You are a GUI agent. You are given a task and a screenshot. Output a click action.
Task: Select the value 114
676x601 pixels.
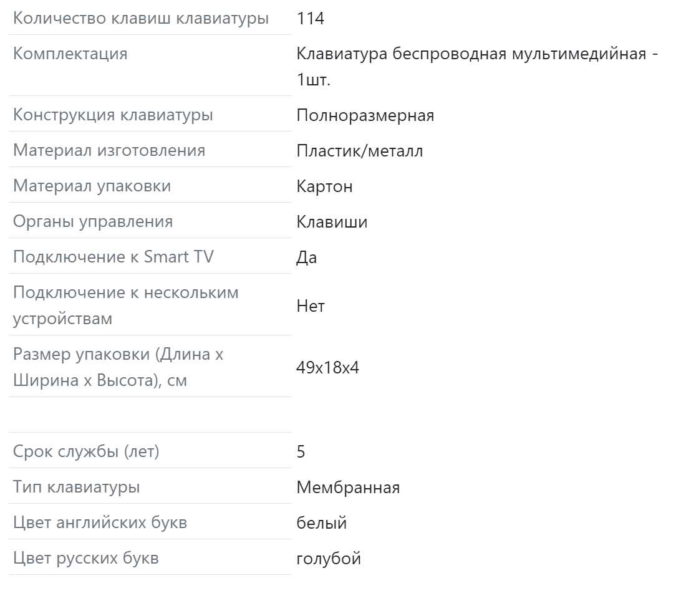pyautogui.click(x=311, y=19)
